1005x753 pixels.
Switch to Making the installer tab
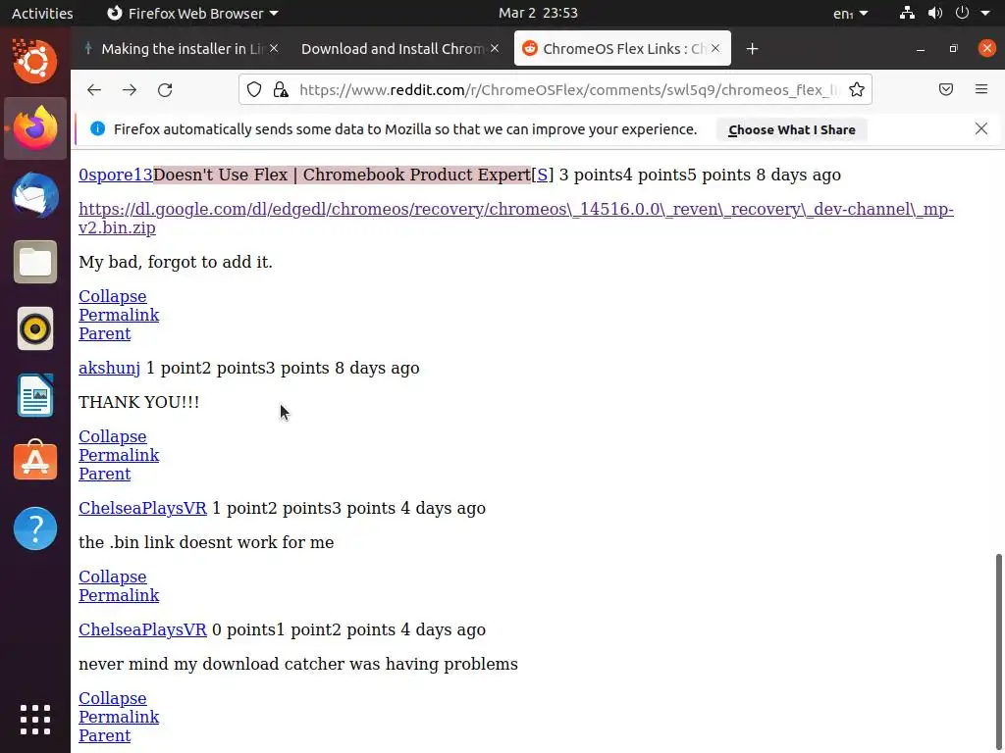180,49
